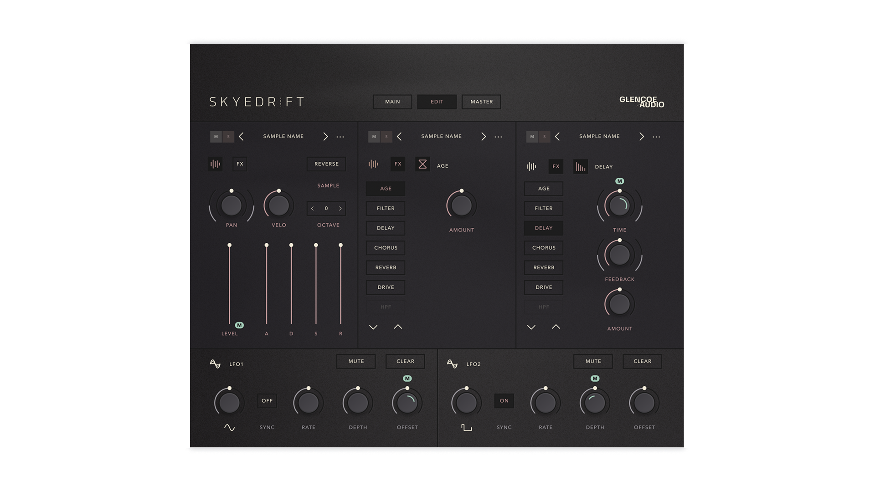Select DELAY effect in third panel list
The image size is (875, 492).
tap(544, 228)
